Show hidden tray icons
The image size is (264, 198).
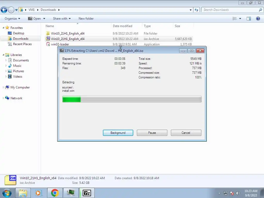219,193
